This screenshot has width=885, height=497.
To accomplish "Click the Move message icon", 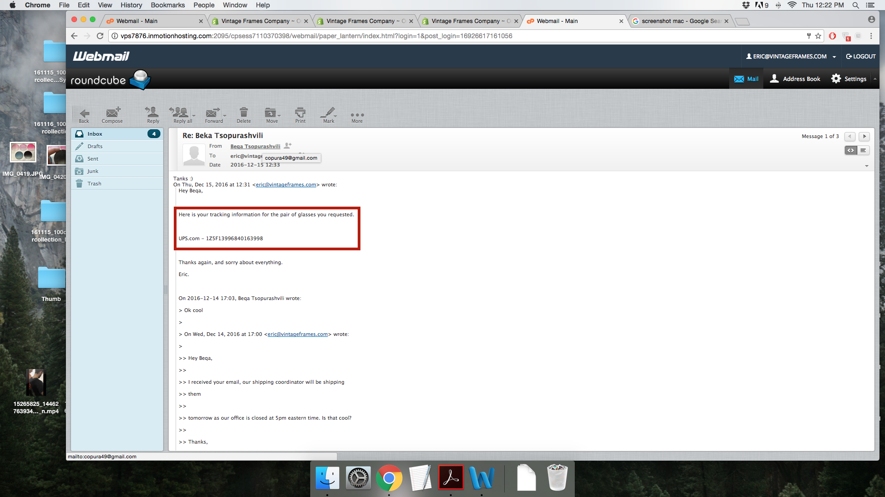I will coord(271,115).
